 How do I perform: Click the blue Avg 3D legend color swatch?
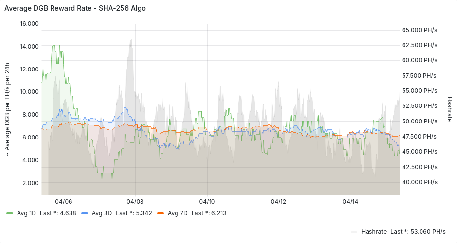click(x=85, y=213)
